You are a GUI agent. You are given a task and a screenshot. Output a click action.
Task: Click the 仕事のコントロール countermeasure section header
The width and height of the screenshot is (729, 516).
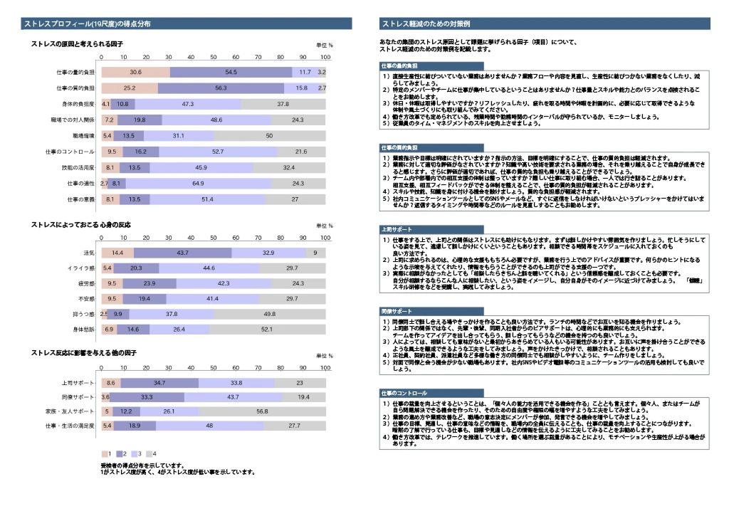(431, 394)
